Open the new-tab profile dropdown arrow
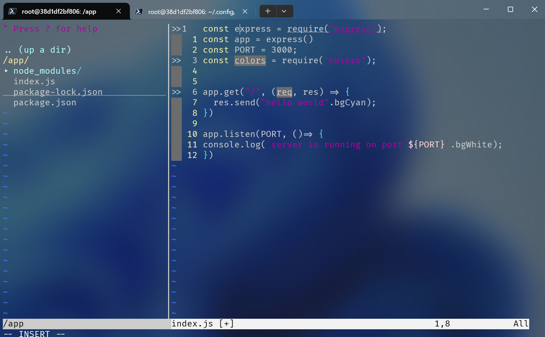Screen dimensions: 545x337 (x=284, y=11)
